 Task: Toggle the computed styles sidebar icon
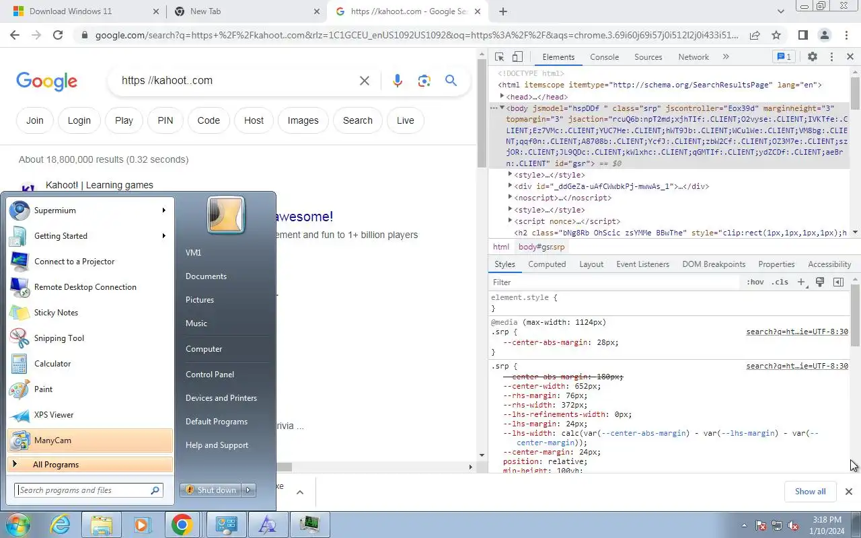click(x=838, y=282)
